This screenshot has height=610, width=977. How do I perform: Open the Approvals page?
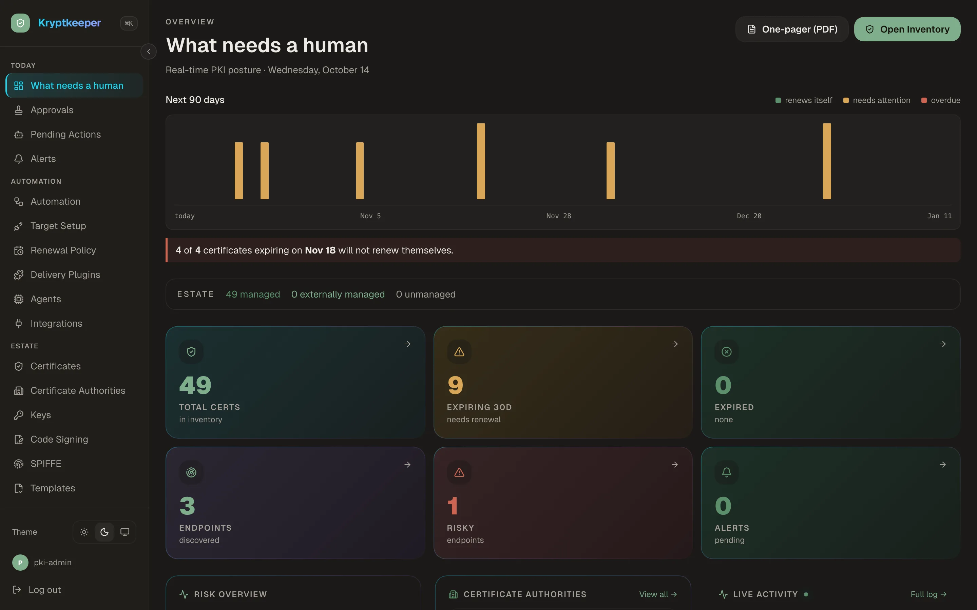tap(74, 110)
